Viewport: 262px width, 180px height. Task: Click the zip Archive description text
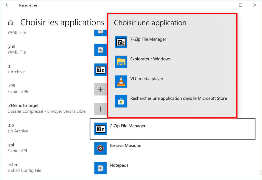coord(18,131)
